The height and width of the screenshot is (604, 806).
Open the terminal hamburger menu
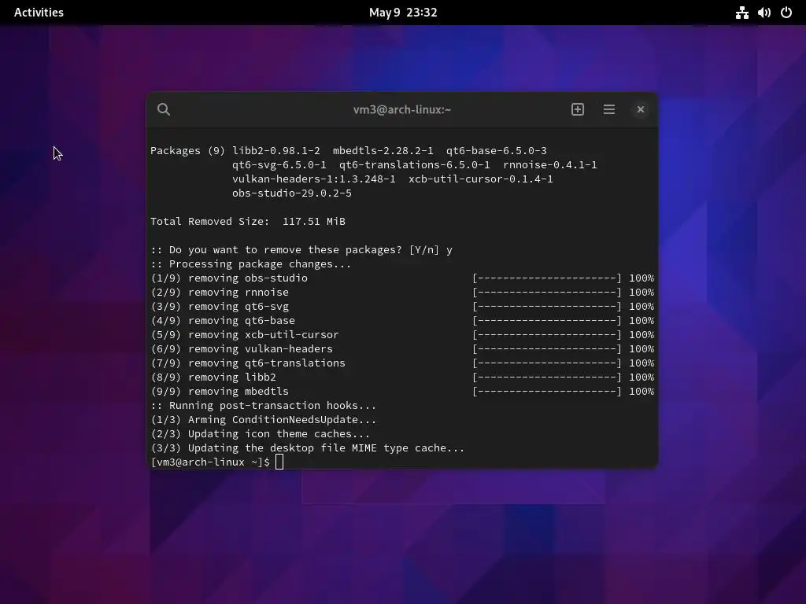click(609, 109)
